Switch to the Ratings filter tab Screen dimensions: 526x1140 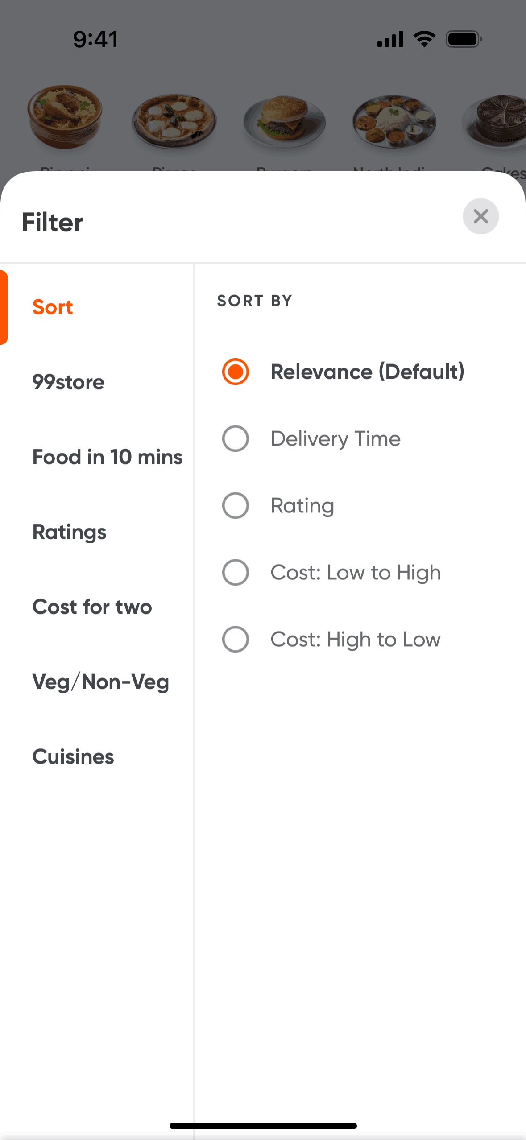pos(70,532)
